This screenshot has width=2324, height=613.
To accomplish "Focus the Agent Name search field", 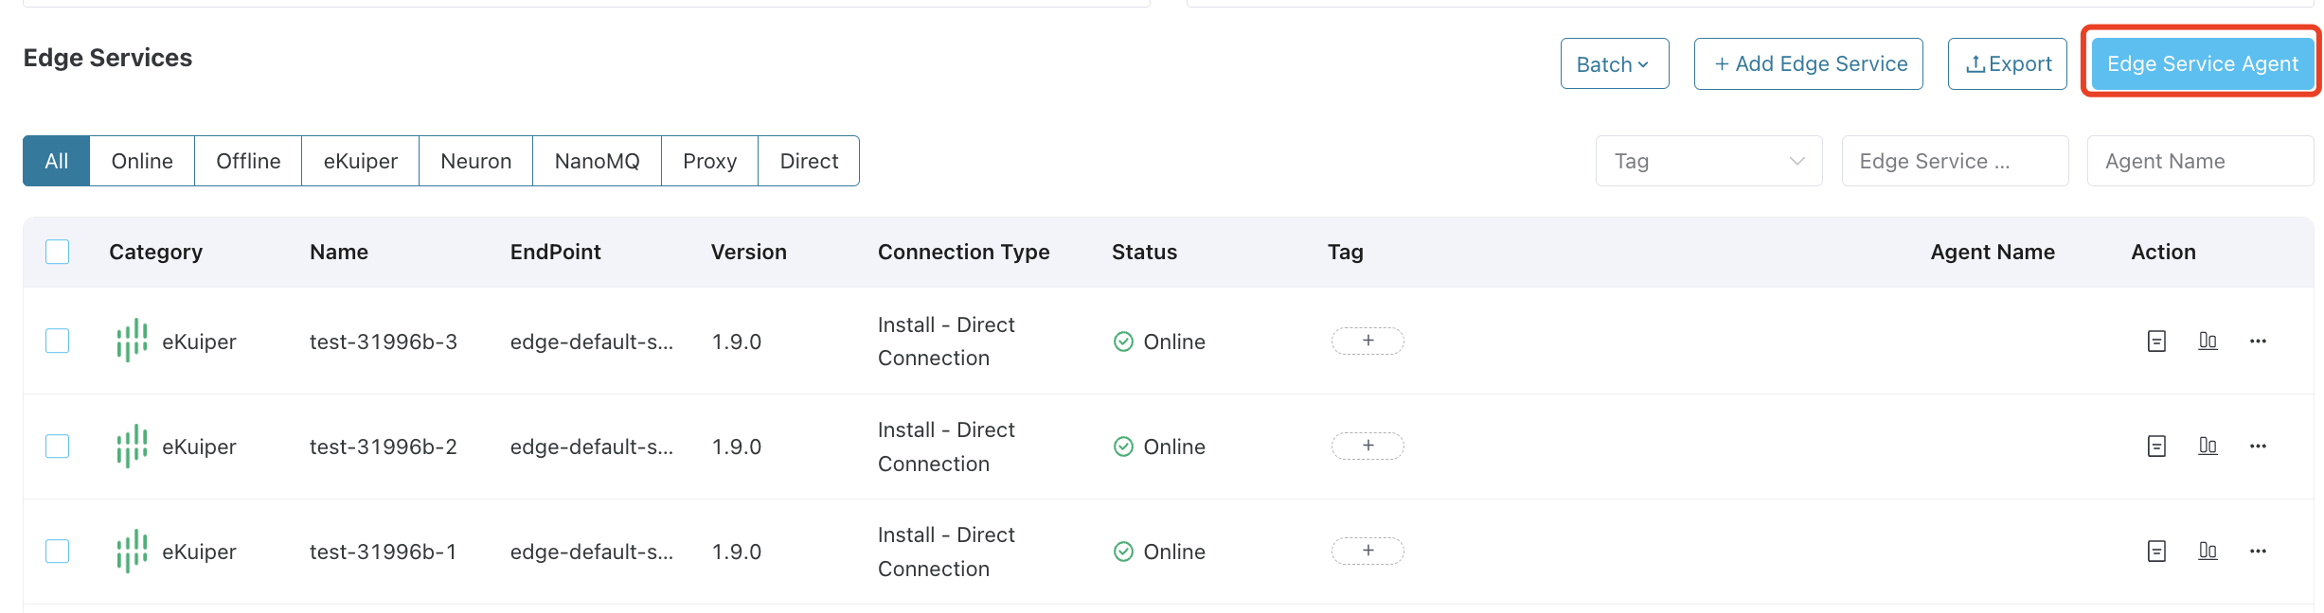I will click(2200, 161).
